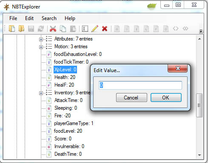Maximize the NBTExplorer window
208x163 pixels.
[x=178, y=5]
